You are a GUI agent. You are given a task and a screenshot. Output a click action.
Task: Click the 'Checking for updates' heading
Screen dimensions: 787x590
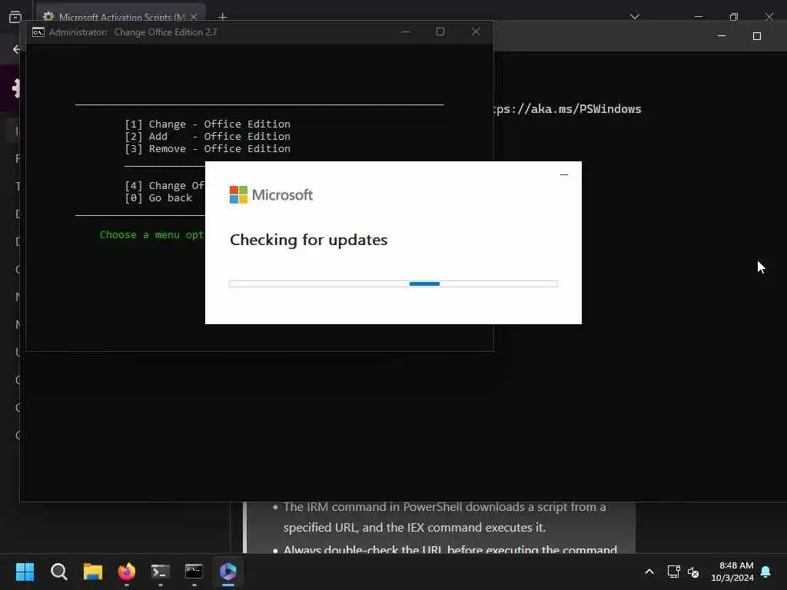(309, 240)
